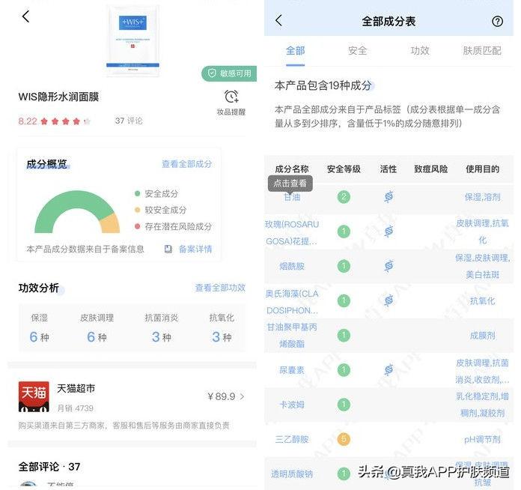Open ingredient 尿囊素

click(x=292, y=370)
